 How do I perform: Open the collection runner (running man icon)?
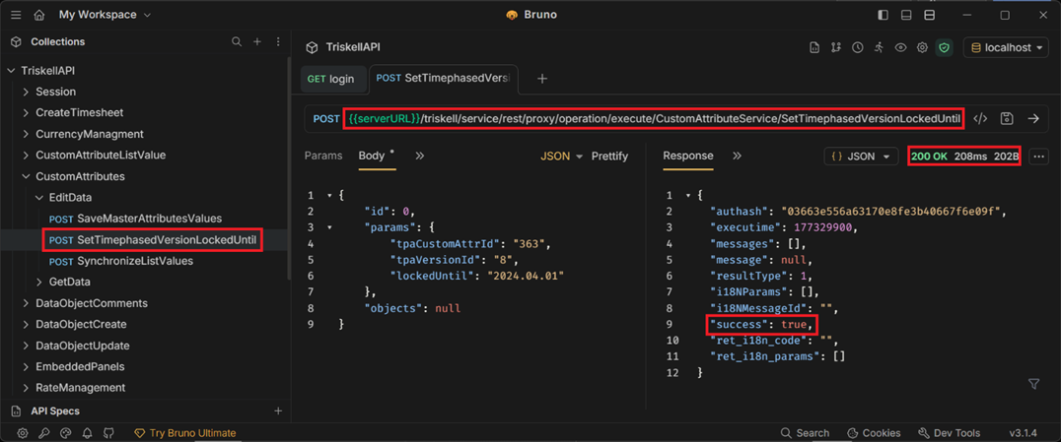pos(879,47)
